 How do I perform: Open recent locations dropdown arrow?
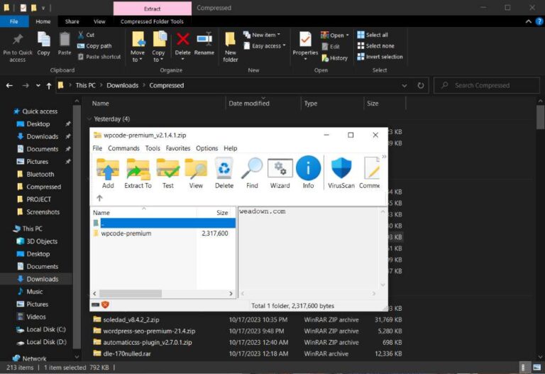pyautogui.click(x=38, y=85)
